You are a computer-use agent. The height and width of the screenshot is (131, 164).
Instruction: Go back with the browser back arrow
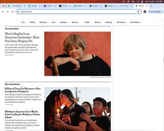[x=3, y=11]
